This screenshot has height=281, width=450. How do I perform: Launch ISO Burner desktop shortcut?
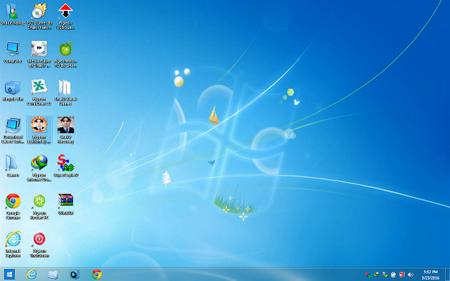point(39,15)
